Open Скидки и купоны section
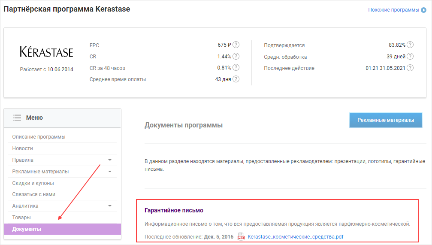 [33, 183]
